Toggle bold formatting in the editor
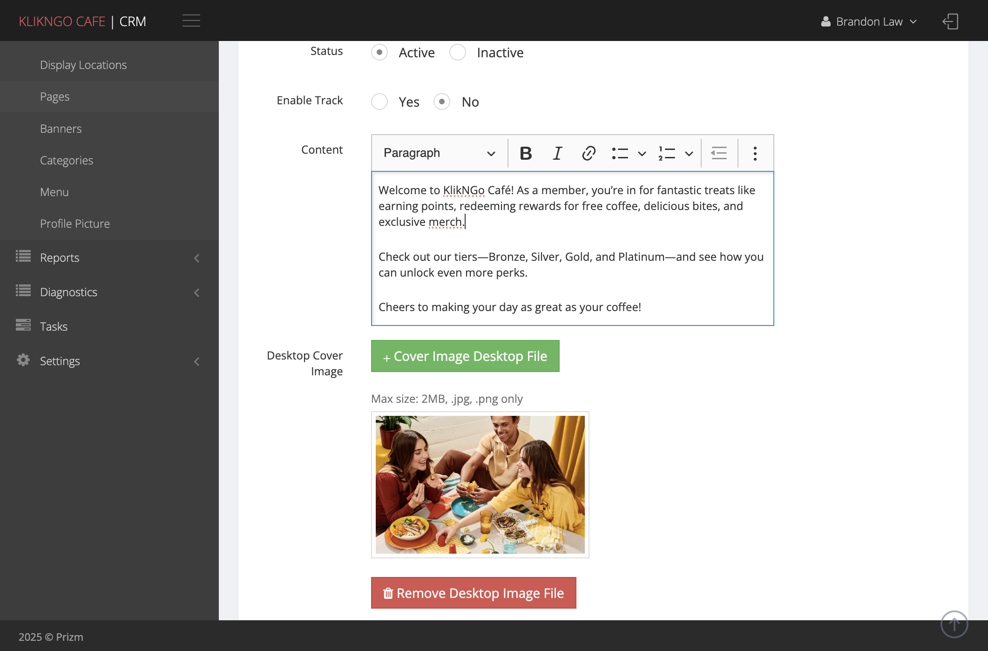The width and height of the screenshot is (988, 651). pyautogui.click(x=526, y=153)
